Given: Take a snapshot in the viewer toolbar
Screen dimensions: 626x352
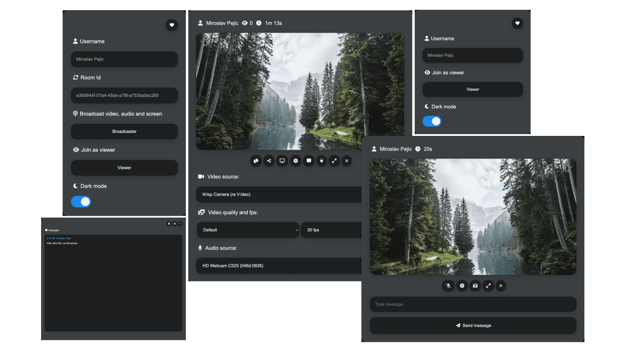Looking at the screenshot, I should 475,286.
